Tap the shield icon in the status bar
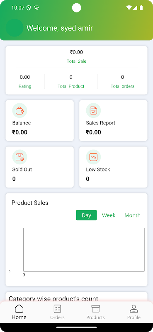The height and width of the screenshot is (332, 153). (29, 8)
